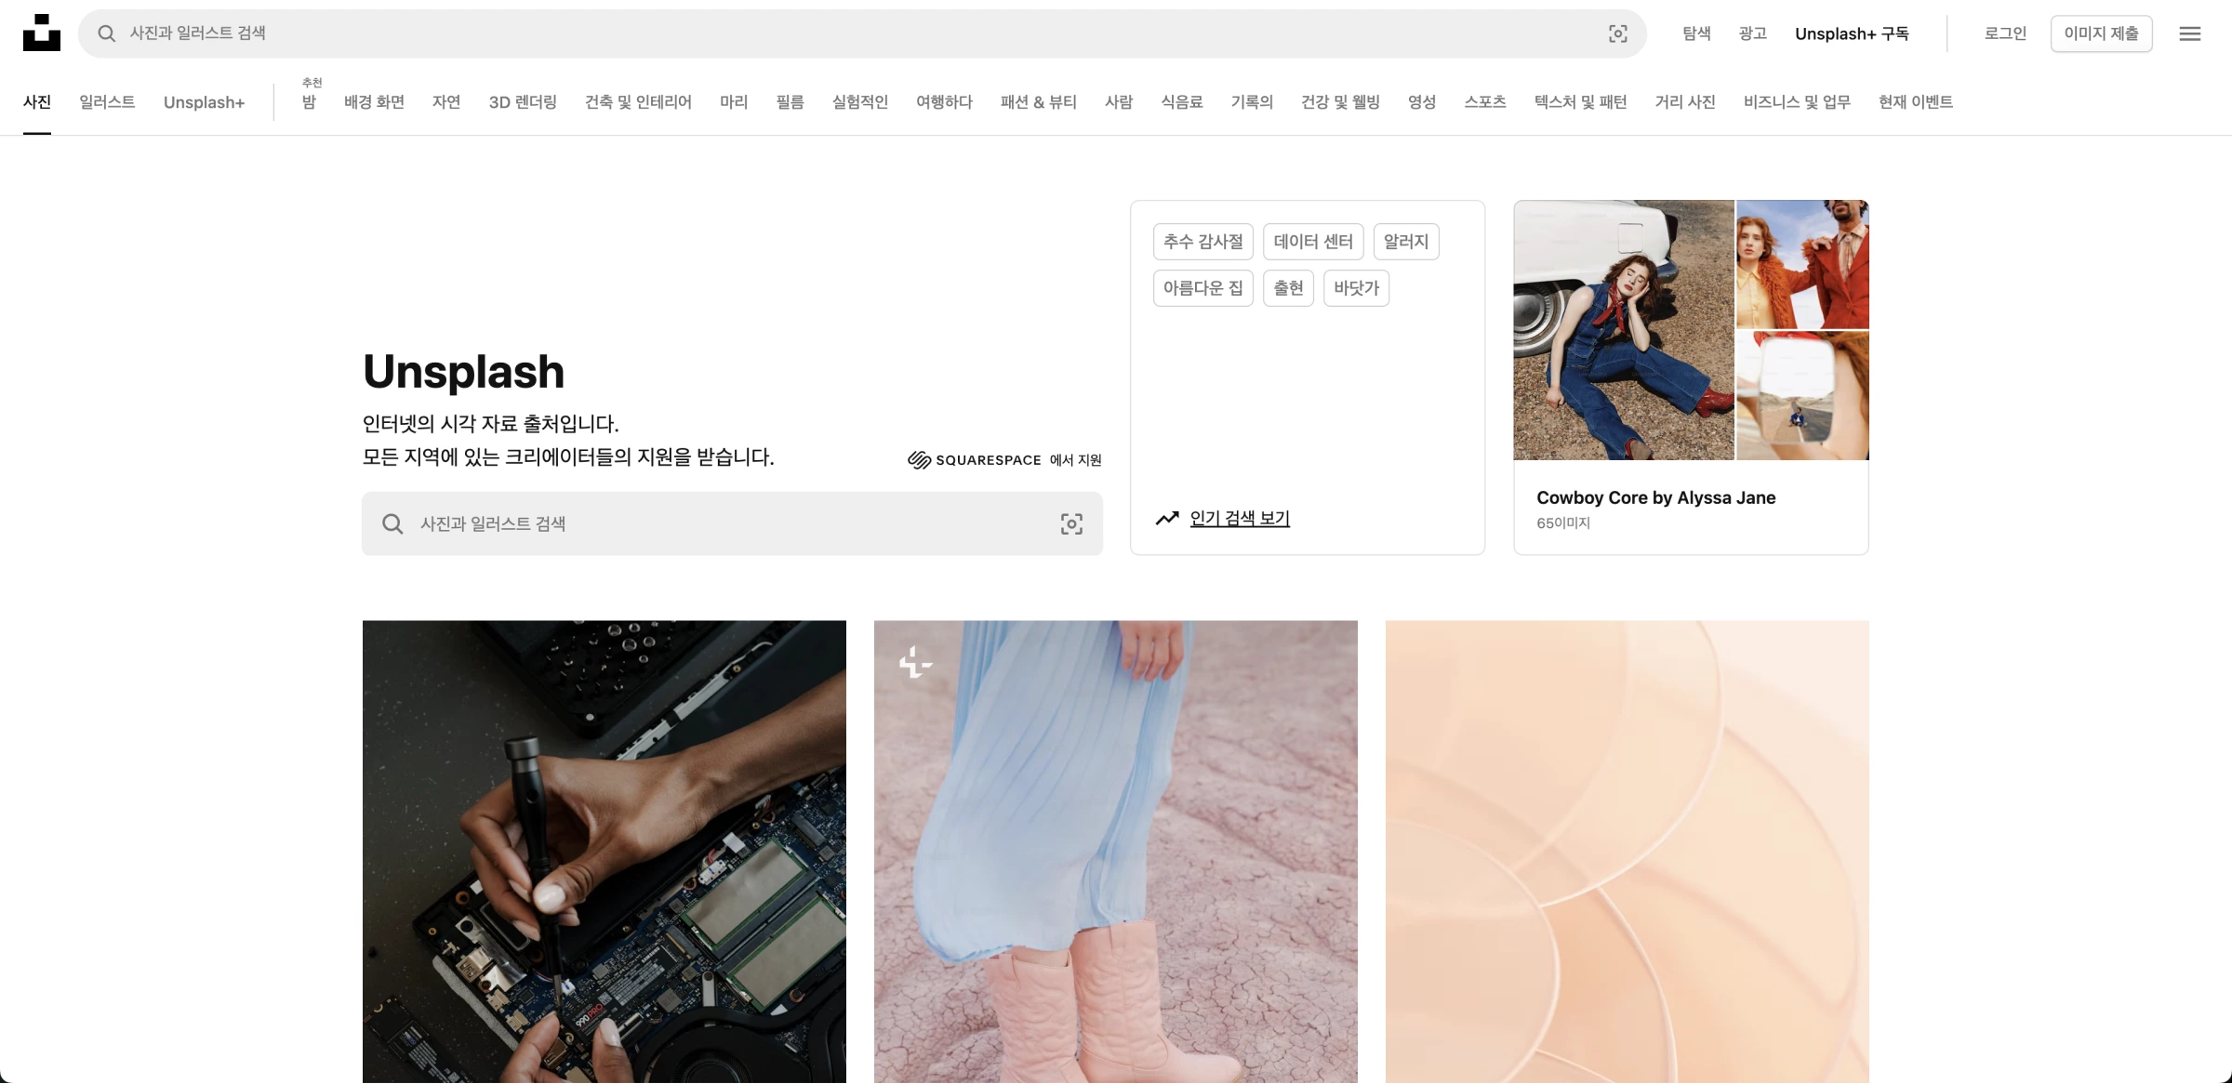The image size is (2232, 1084).
Task: Focus the hero search input field
Action: pyautogui.click(x=730, y=524)
